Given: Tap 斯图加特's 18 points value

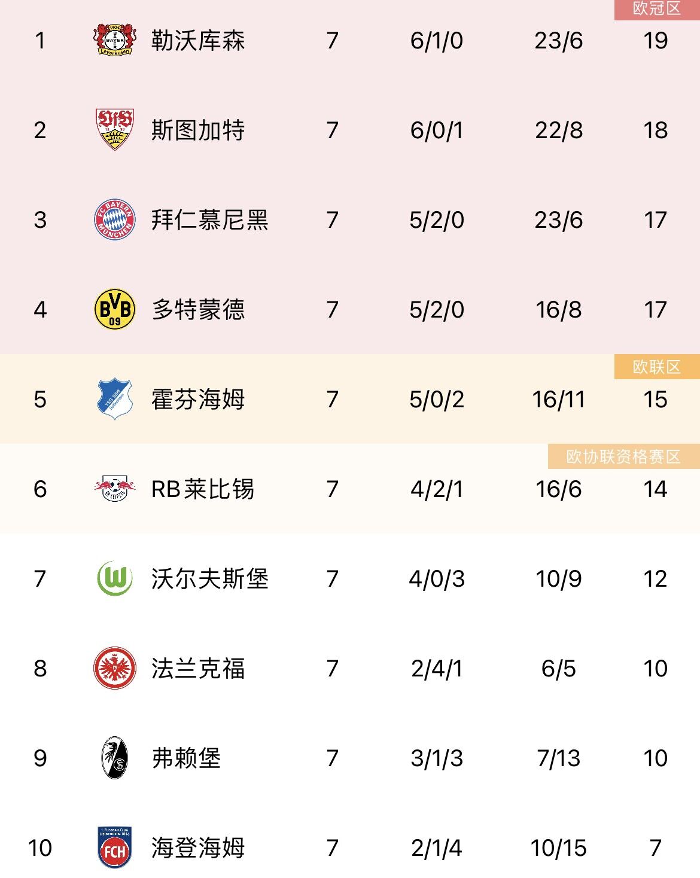Looking at the screenshot, I should (x=655, y=130).
